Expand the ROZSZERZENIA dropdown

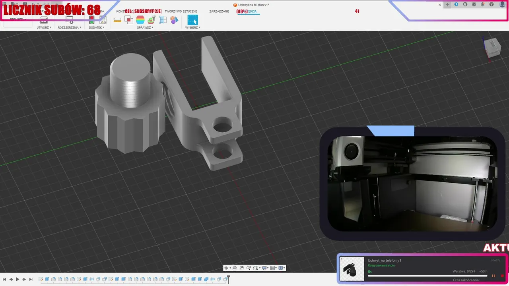tap(69, 27)
